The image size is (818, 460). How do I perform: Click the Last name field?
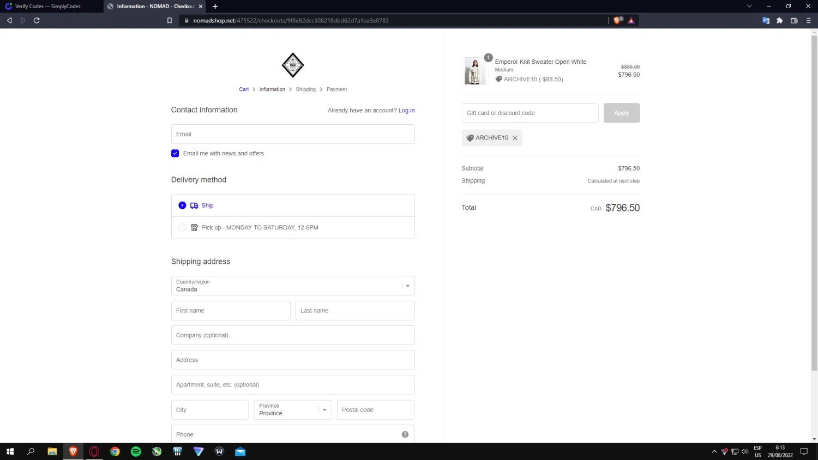[355, 311]
